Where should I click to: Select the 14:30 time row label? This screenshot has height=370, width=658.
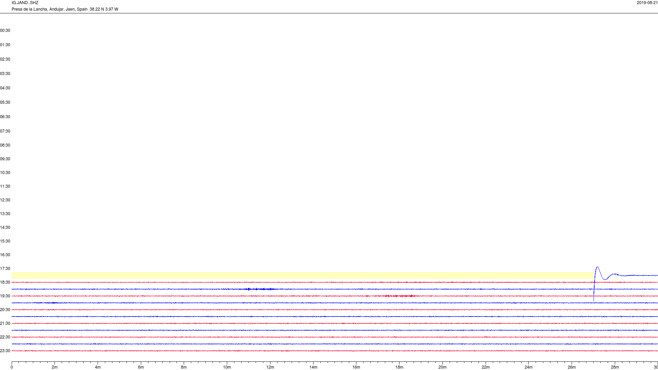[5, 227]
